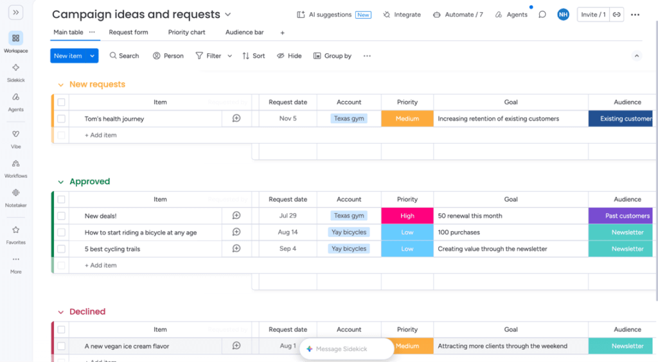Change High priority for New deals!

[407, 216]
